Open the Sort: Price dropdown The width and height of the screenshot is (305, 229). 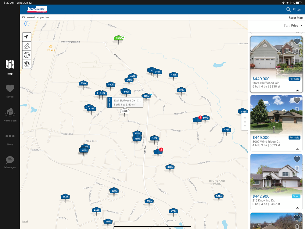(293, 26)
